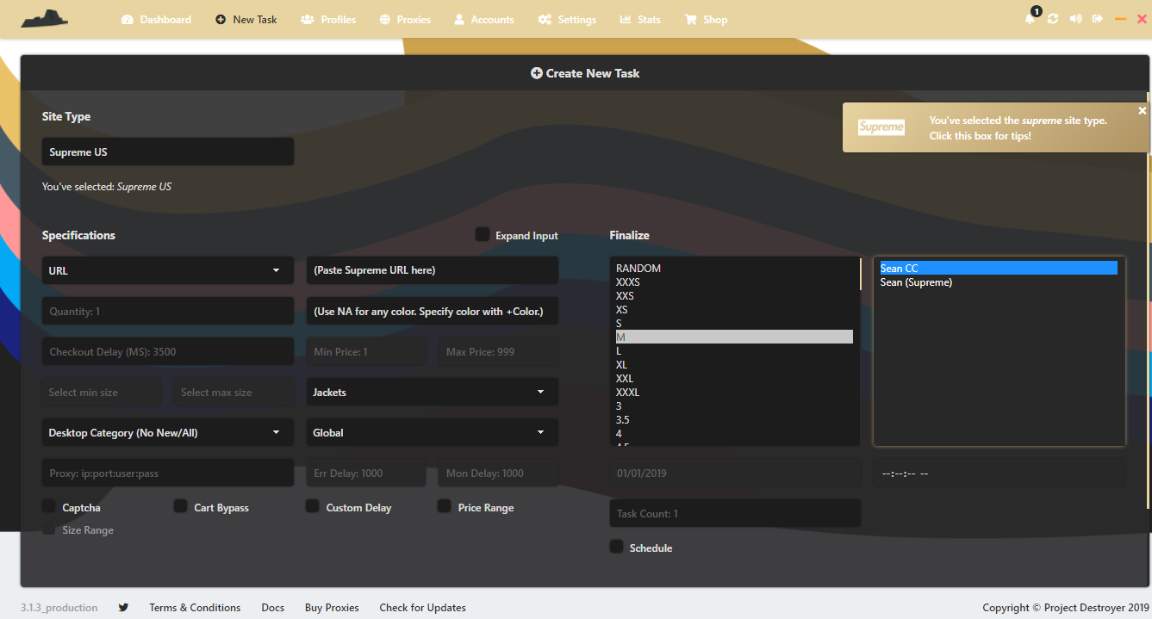This screenshot has width=1152, height=619.
Task: Click the Select max size field
Action: [234, 392]
